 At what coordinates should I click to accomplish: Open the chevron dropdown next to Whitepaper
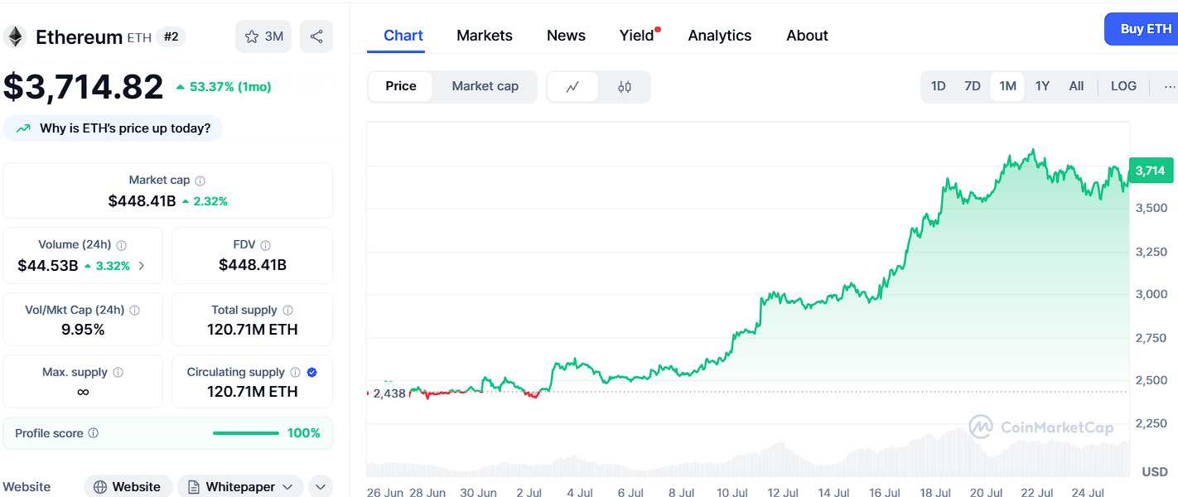point(320,486)
